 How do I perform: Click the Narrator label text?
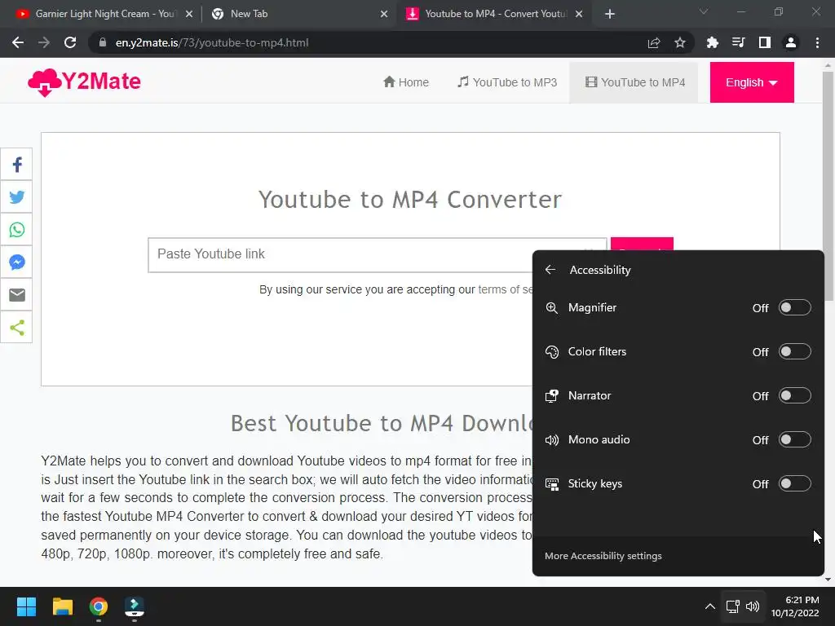[590, 395]
